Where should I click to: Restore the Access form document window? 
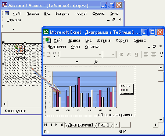(114, 19)
